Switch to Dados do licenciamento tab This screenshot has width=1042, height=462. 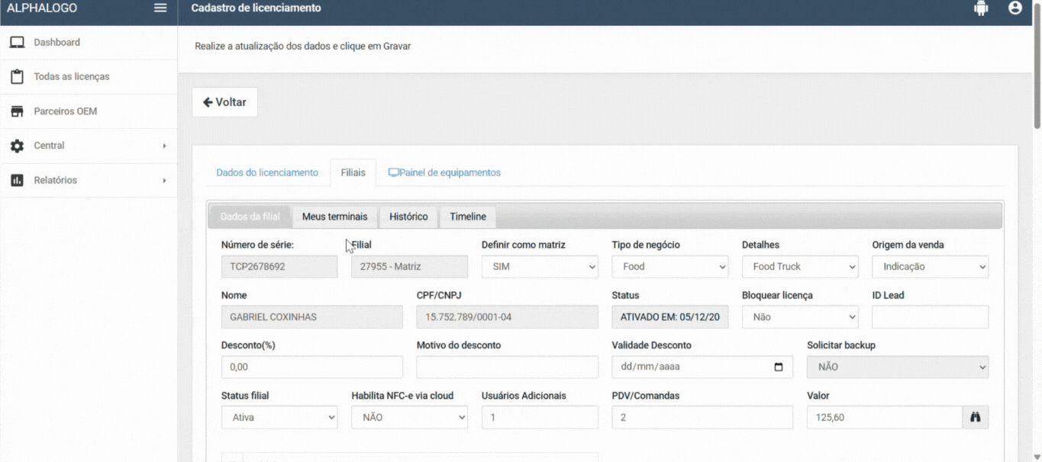(267, 173)
